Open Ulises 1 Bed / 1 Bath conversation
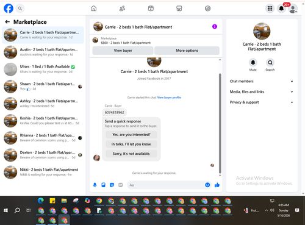The width and height of the screenshot is (305, 225). tap(43, 69)
